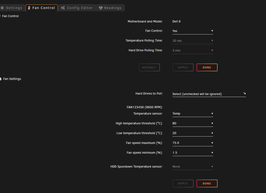Viewport: 266px width, 193px height.
Task: Expand the Hard Drives to Poll selector
Action: [209, 94]
